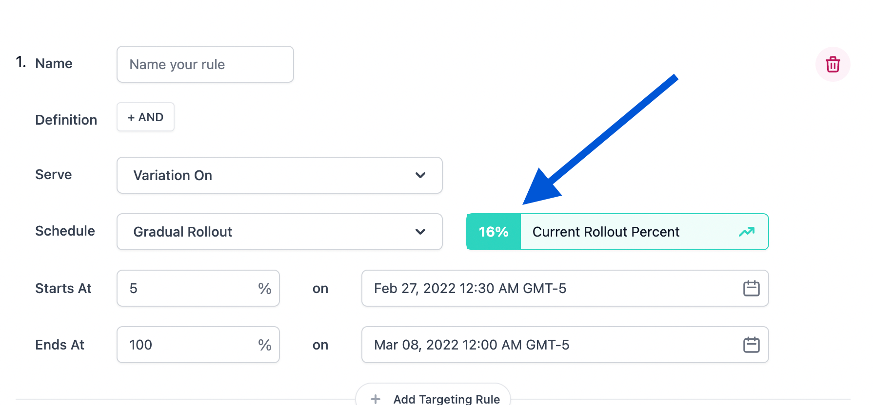Click the trend arrow on rollout percent badge

click(x=747, y=232)
